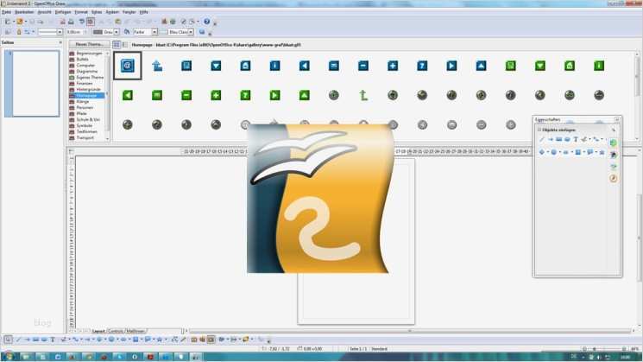Select Rectangle in Objekte einfügen panel

pos(558,140)
